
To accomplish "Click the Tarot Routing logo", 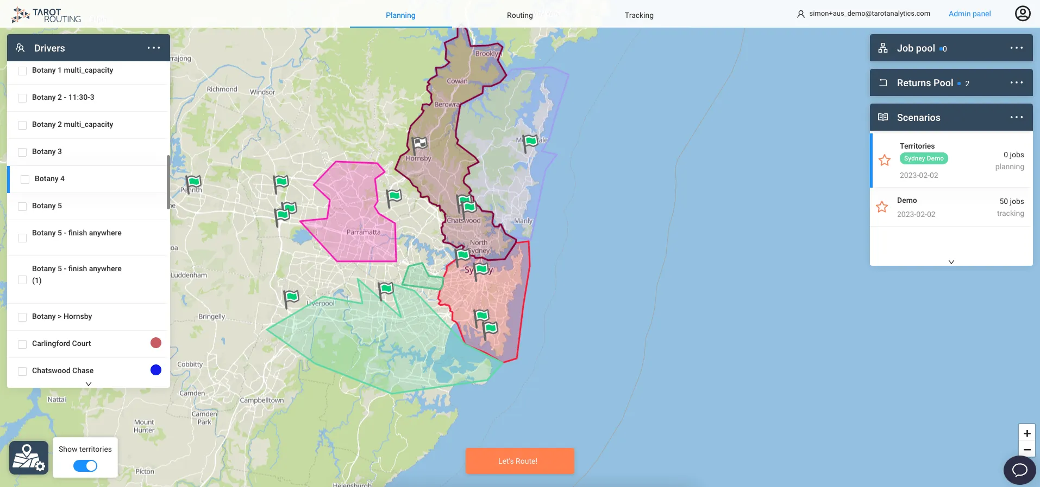I will tap(47, 15).
